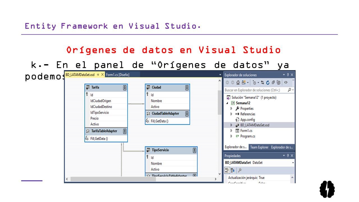Viewport: 359px width, 202px height.
Task: Click the designer horizontal scrollbar thumb
Action: tap(113, 179)
